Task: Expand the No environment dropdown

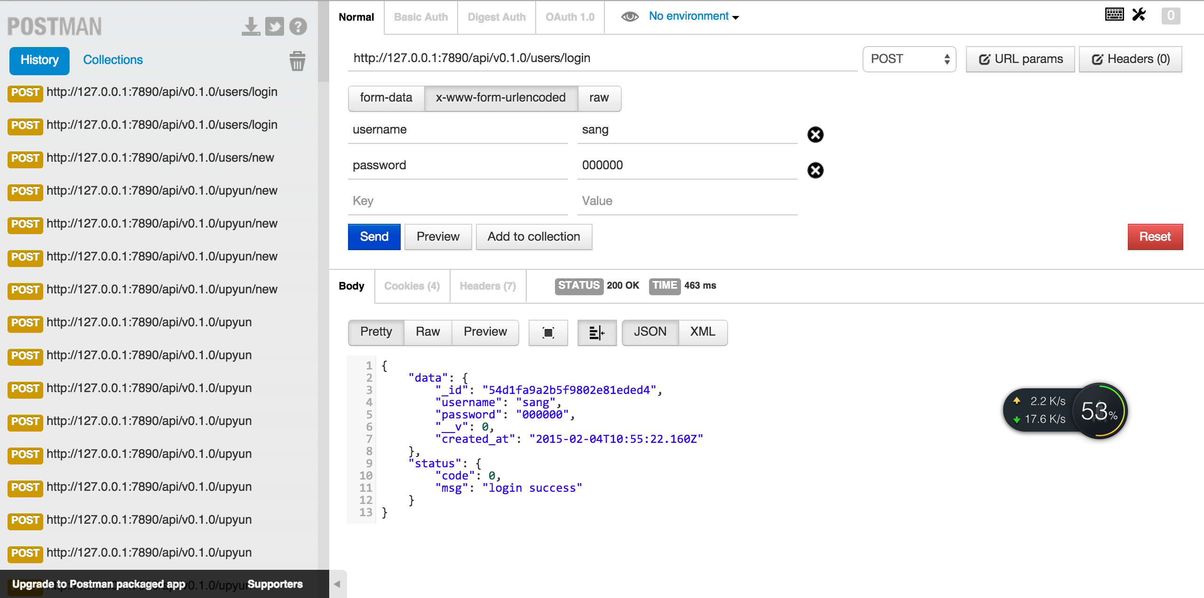Action: coord(694,16)
